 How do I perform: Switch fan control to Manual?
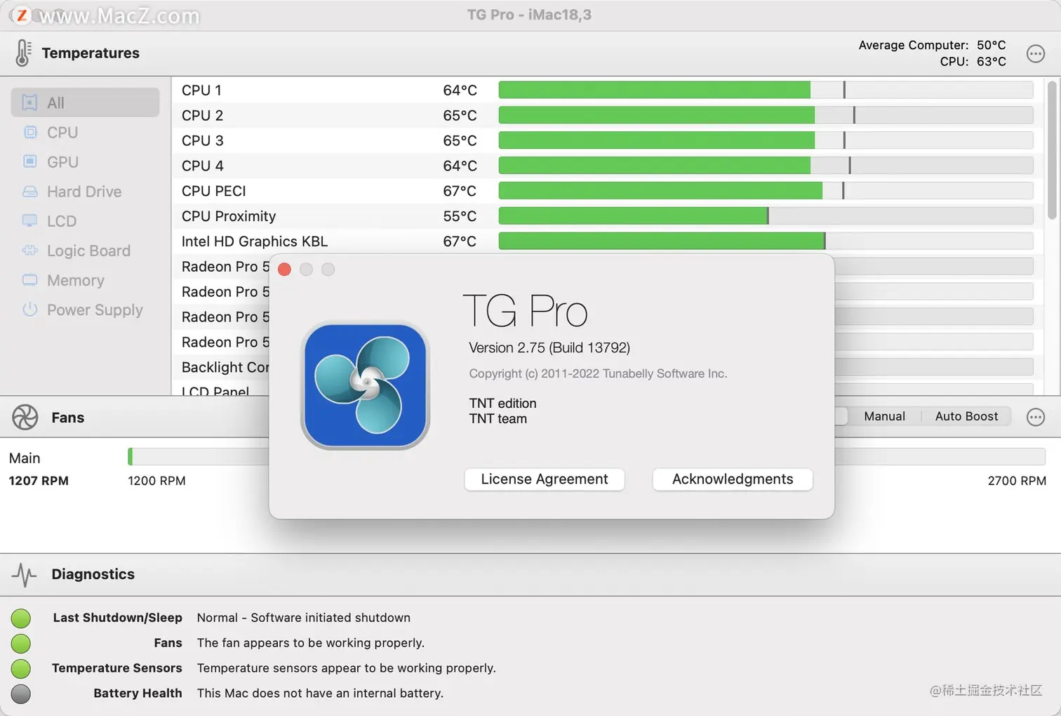coord(884,416)
